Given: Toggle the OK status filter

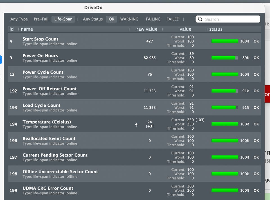Looking at the screenshot, I should (x=111, y=19).
